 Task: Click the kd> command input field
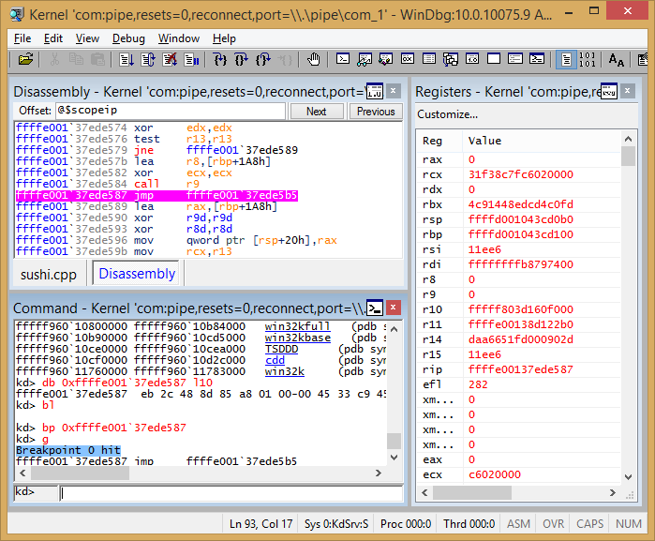point(225,491)
